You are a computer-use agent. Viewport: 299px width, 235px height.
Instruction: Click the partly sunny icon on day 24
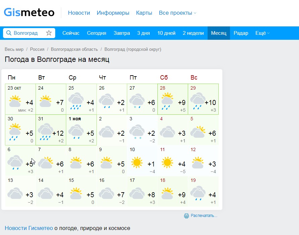click(46, 101)
